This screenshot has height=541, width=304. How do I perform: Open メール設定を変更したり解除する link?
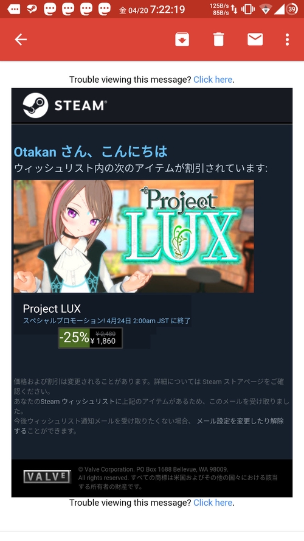pos(149,426)
